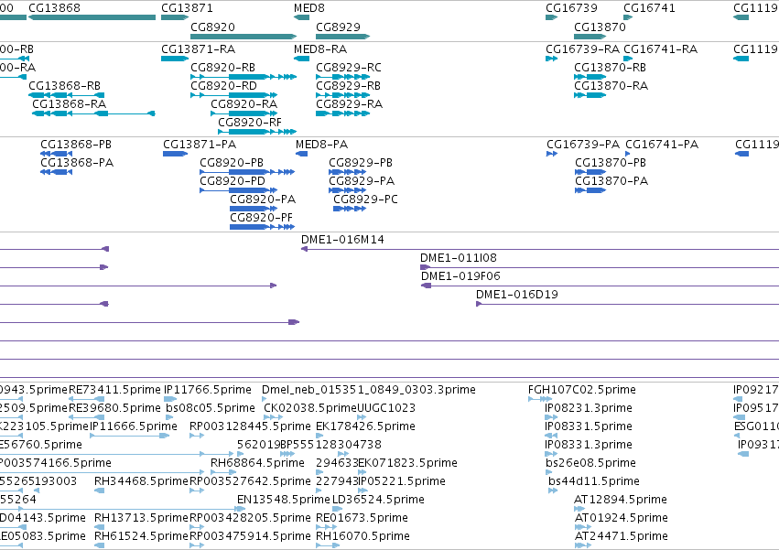Click the CG8929-PB protein label
This screenshot has height=550, width=779.
[361, 163]
